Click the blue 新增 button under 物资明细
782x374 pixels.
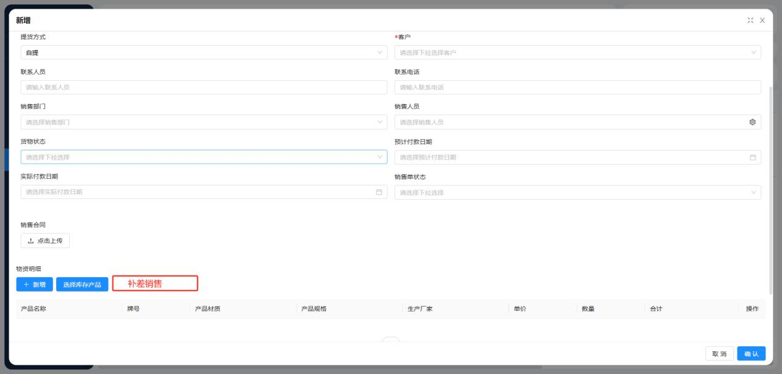point(35,284)
